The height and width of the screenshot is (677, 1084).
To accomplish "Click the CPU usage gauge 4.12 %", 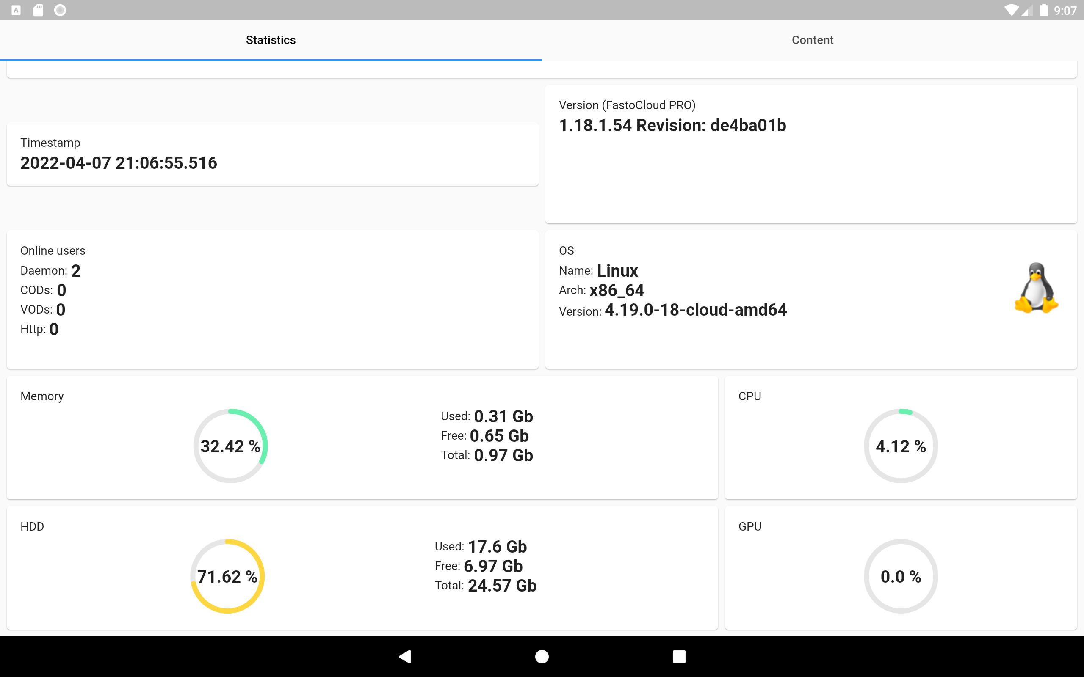I will [x=901, y=446].
